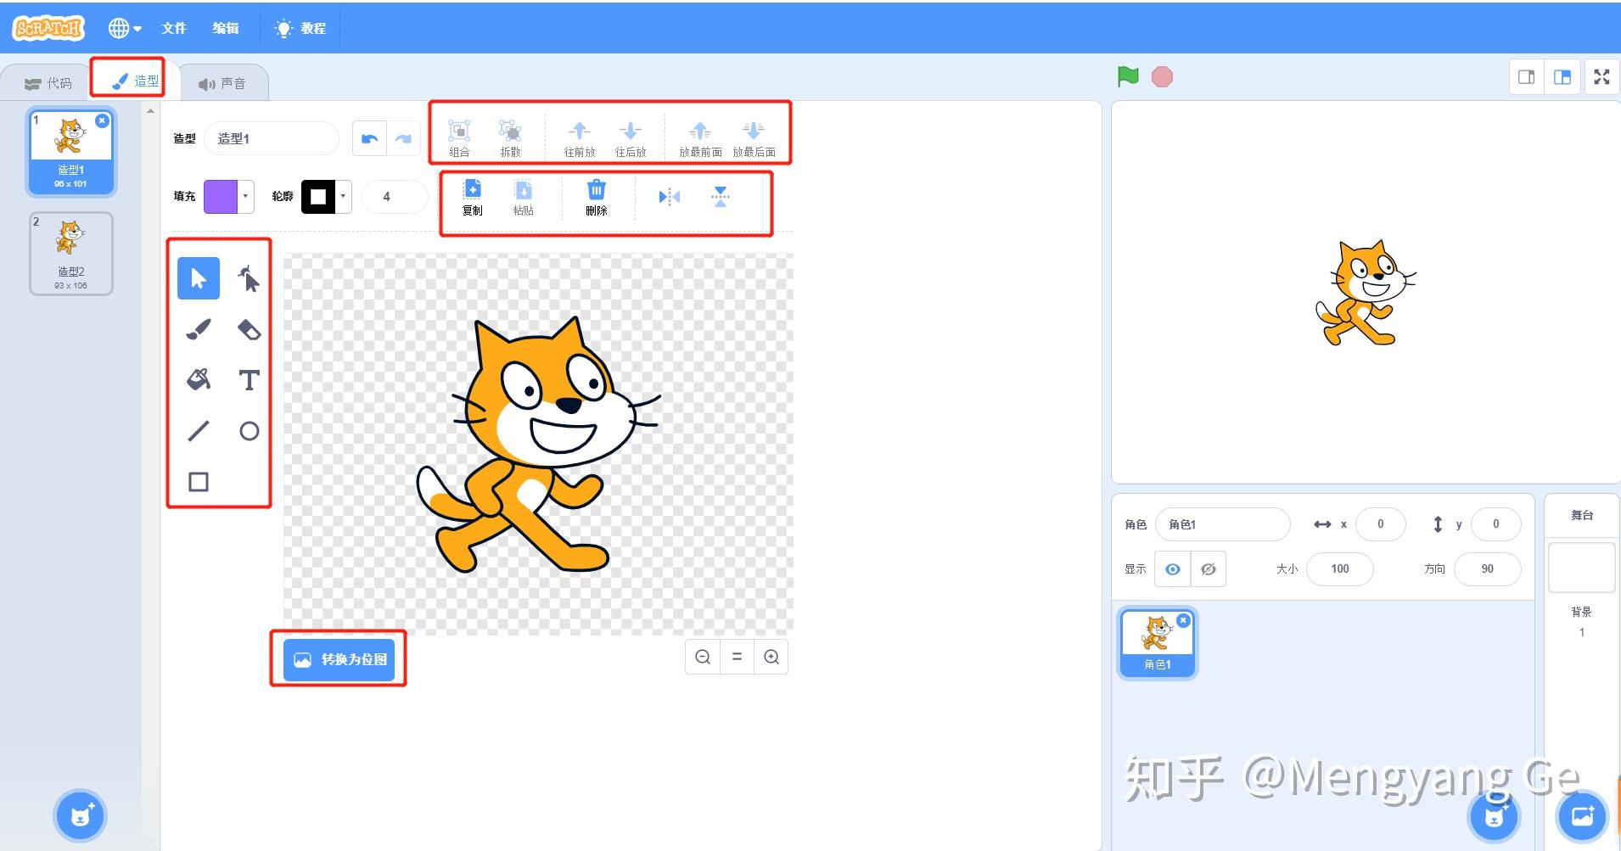Open the language globe dropdown
This screenshot has width=1621, height=851.
point(124,28)
